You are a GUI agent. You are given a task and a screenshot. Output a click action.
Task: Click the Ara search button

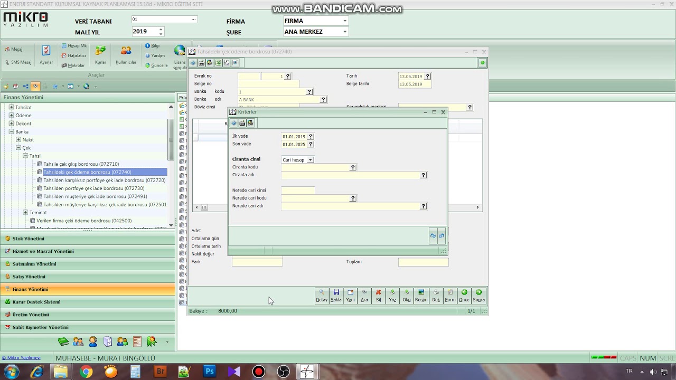(x=364, y=296)
